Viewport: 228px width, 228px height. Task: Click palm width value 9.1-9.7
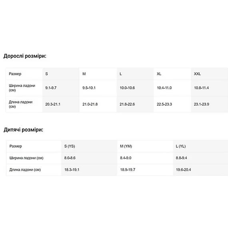pyautogui.click(x=51, y=88)
